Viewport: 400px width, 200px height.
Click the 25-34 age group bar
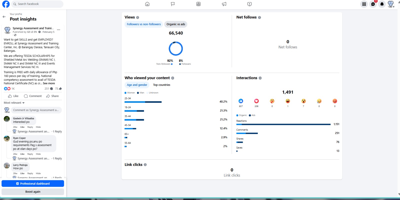[x=143, y=102]
